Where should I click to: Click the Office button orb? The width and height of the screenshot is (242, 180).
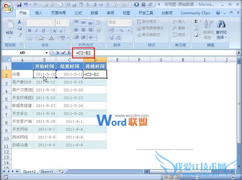(8, 7)
